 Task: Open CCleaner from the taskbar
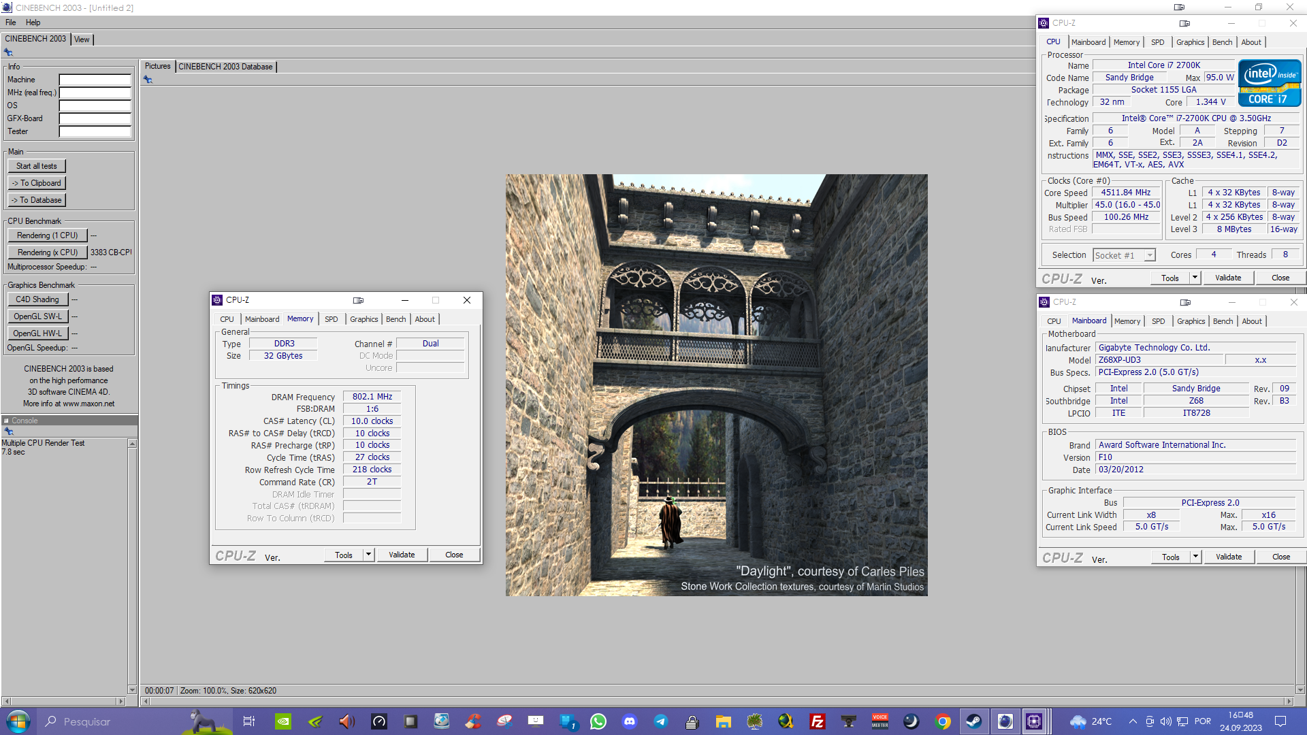[473, 721]
